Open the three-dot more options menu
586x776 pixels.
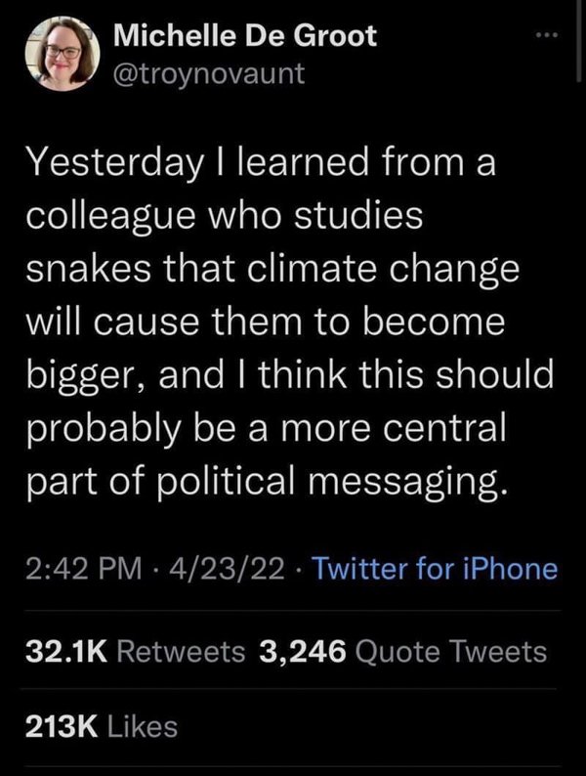548,35
